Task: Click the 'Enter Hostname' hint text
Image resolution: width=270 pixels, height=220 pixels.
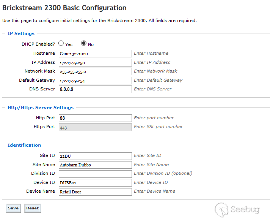Action: pyautogui.click(x=151, y=53)
